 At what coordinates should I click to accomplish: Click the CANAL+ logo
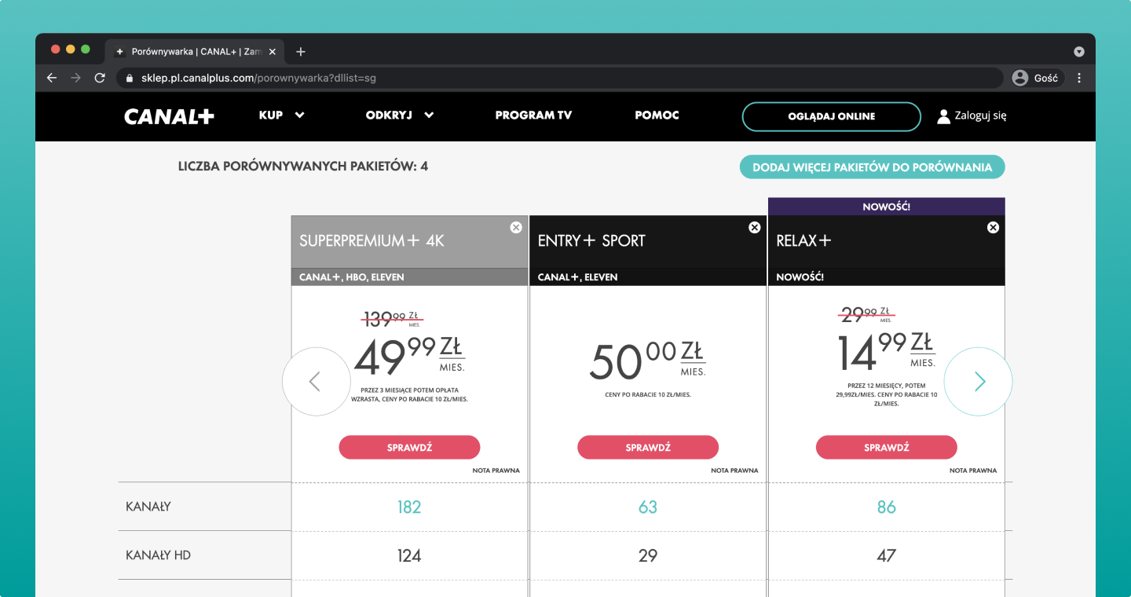pyautogui.click(x=169, y=116)
